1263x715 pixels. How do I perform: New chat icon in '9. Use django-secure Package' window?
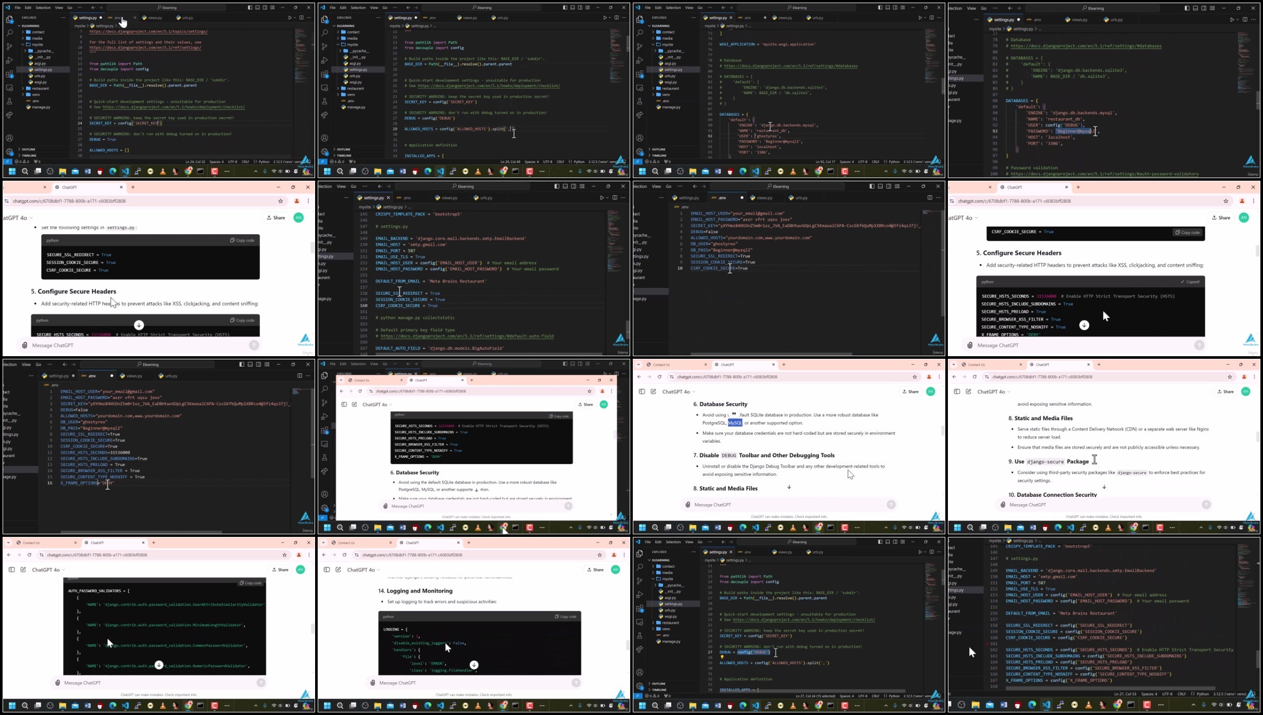pos(968,392)
